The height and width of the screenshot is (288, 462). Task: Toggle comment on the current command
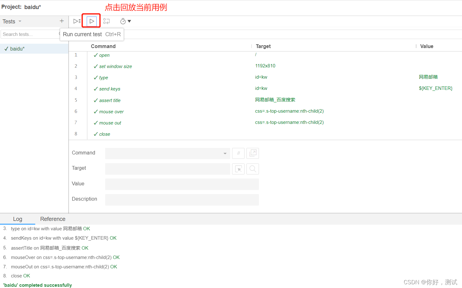point(238,153)
